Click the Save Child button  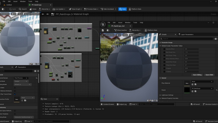point(209,75)
